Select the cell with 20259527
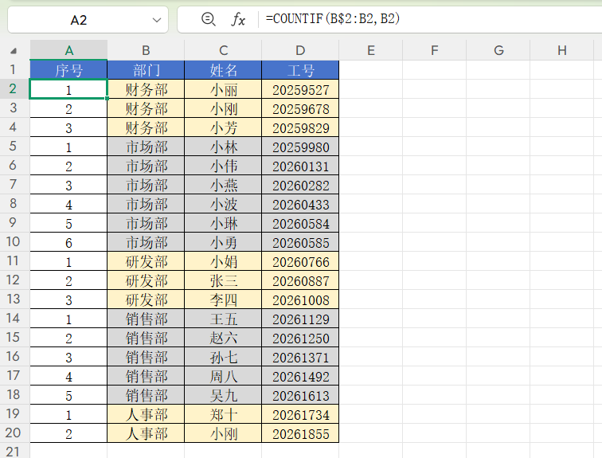602x458 pixels. [300, 89]
